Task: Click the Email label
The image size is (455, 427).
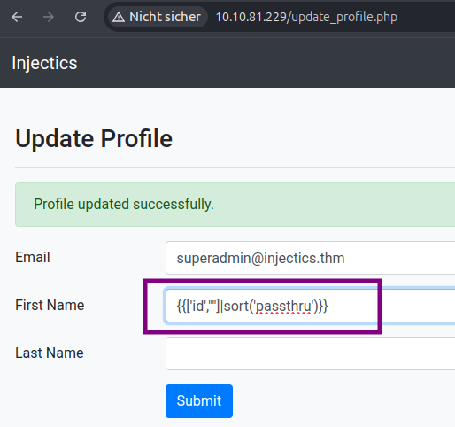Action: (x=33, y=257)
